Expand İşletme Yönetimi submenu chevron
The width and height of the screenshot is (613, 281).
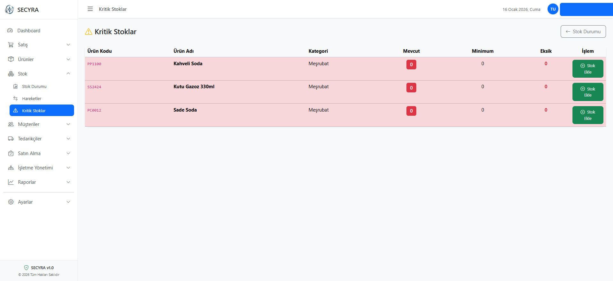68,168
